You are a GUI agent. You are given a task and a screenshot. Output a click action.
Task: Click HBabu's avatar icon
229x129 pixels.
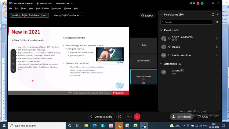[x=164, y=47]
